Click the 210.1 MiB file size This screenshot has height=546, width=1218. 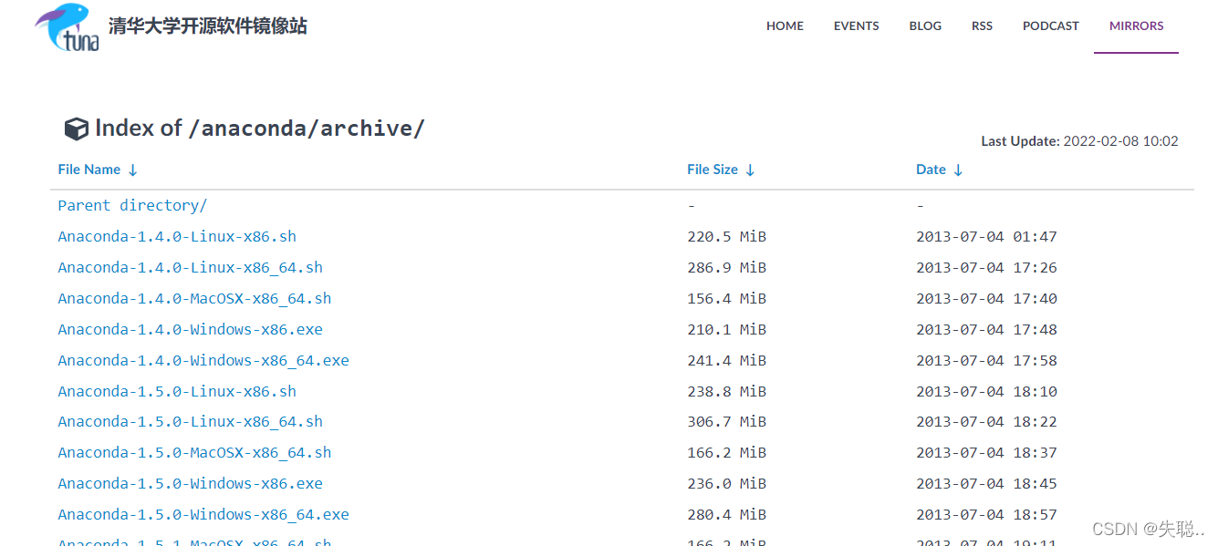[x=726, y=329]
